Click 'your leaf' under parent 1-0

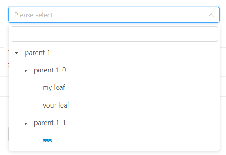pyautogui.click(x=56, y=105)
